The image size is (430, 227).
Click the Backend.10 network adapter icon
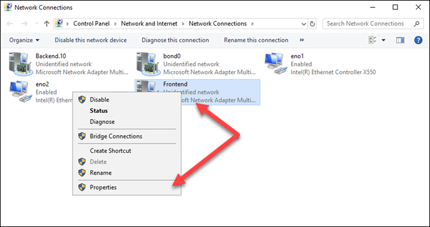21,64
